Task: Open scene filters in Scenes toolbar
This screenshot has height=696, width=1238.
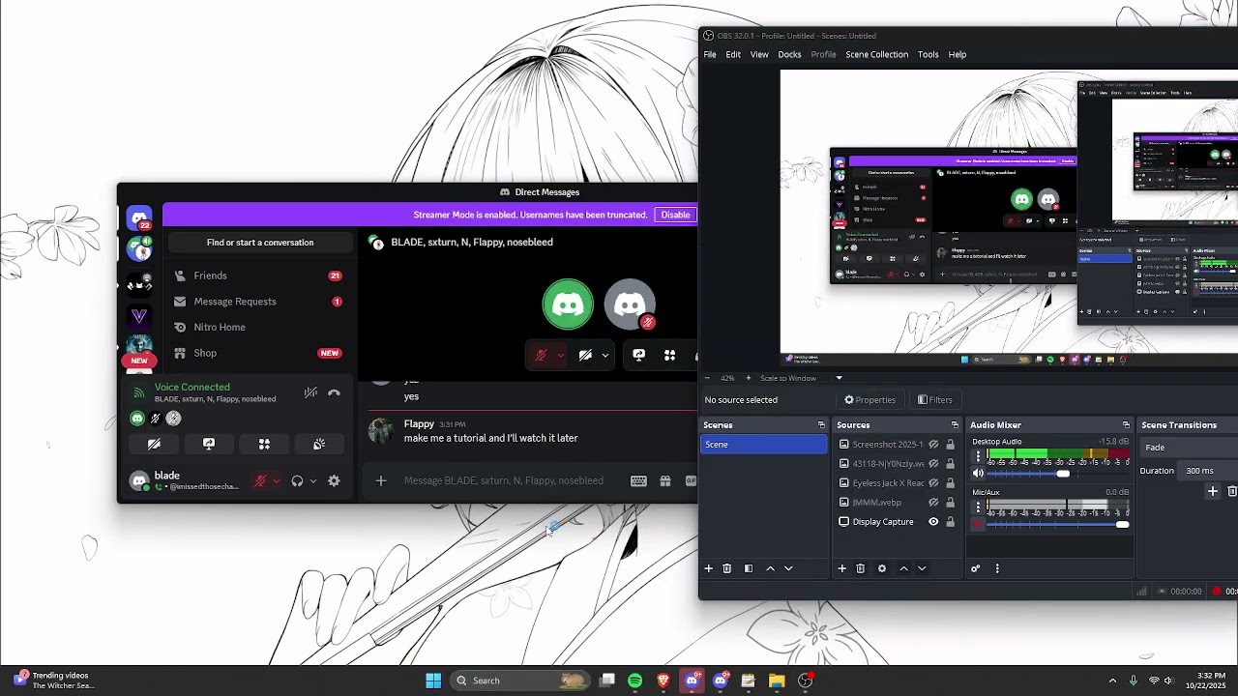Action: (748, 568)
